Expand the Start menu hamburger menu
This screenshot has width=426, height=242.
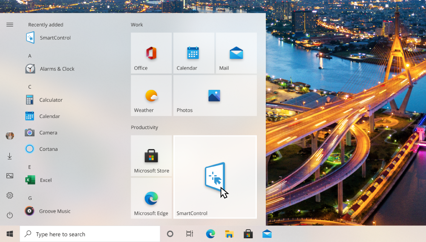pos(10,25)
